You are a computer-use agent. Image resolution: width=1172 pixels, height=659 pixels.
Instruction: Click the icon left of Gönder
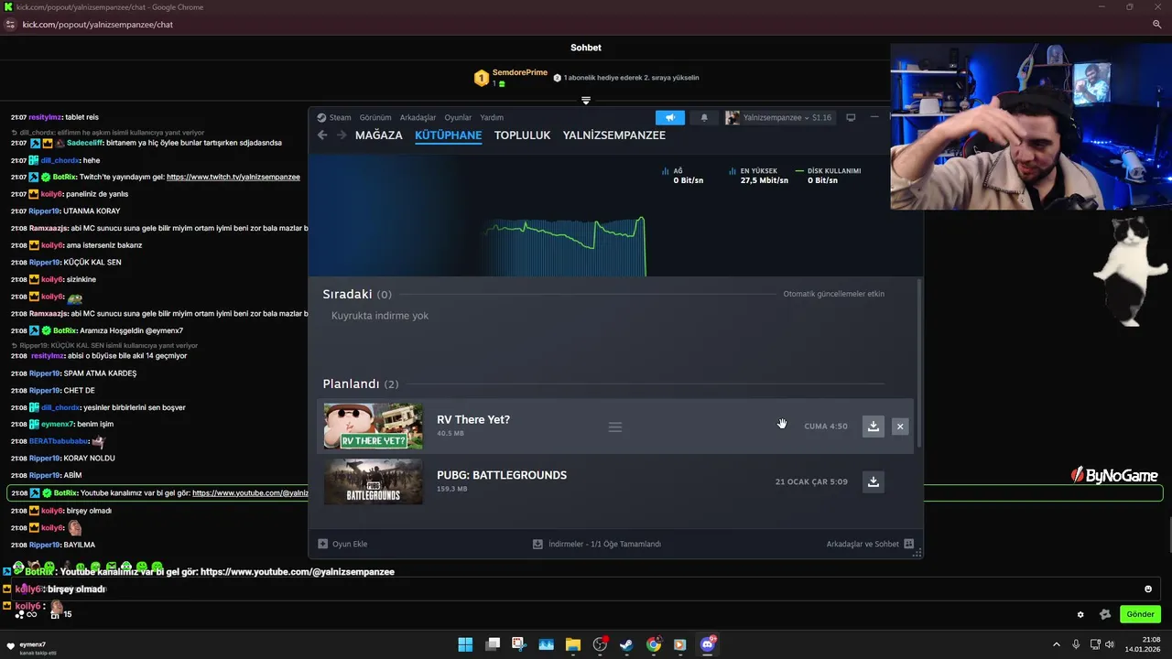1105,614
